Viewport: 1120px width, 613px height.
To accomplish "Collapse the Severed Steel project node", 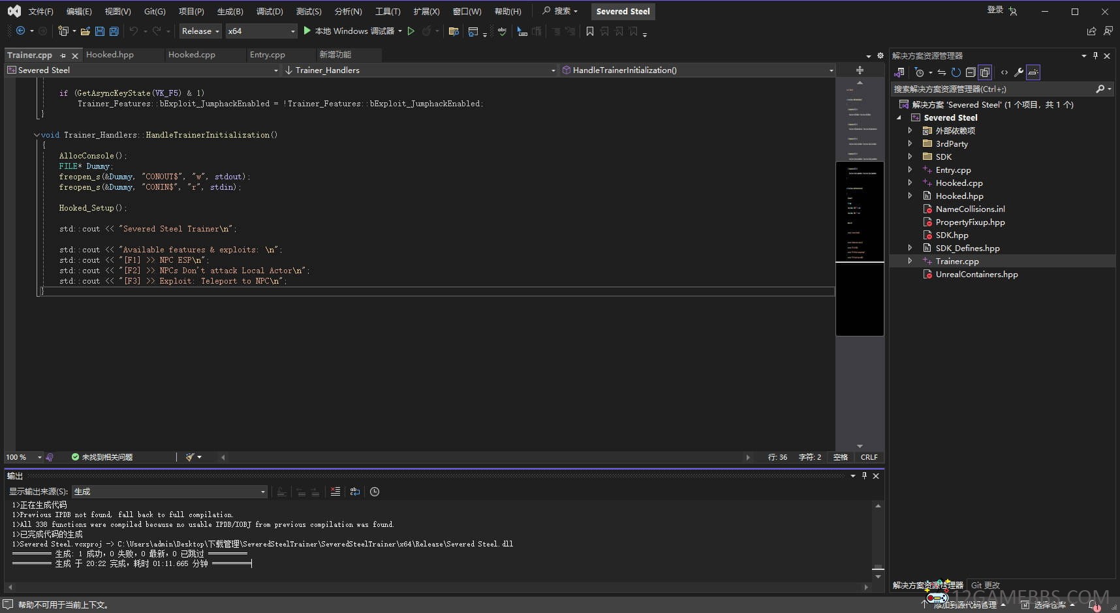I will tap(899, 117).
